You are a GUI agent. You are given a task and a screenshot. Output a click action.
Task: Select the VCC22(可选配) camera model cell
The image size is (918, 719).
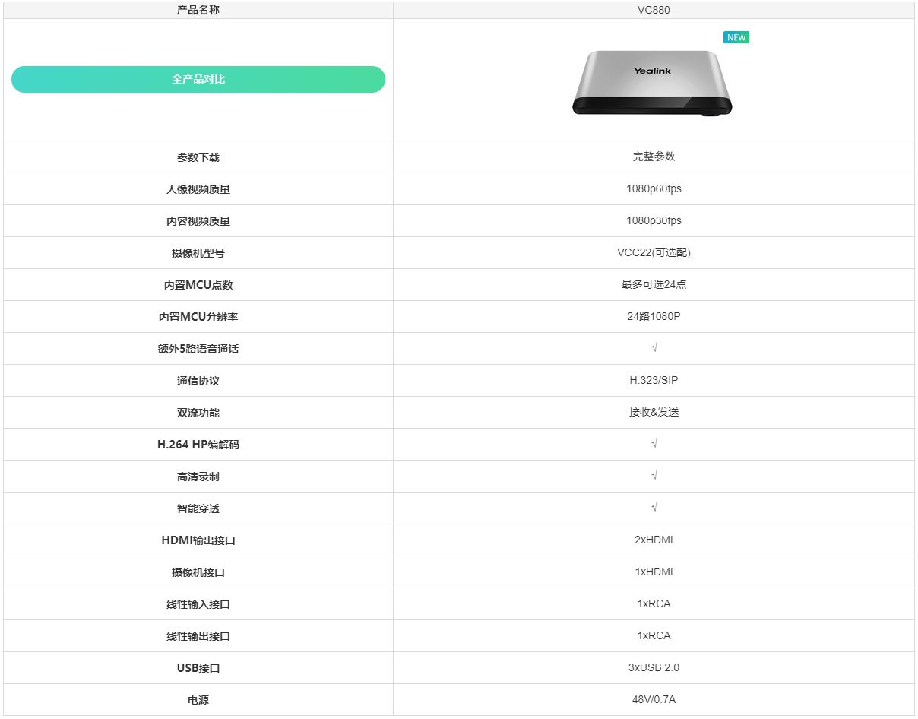click(654, 252)
